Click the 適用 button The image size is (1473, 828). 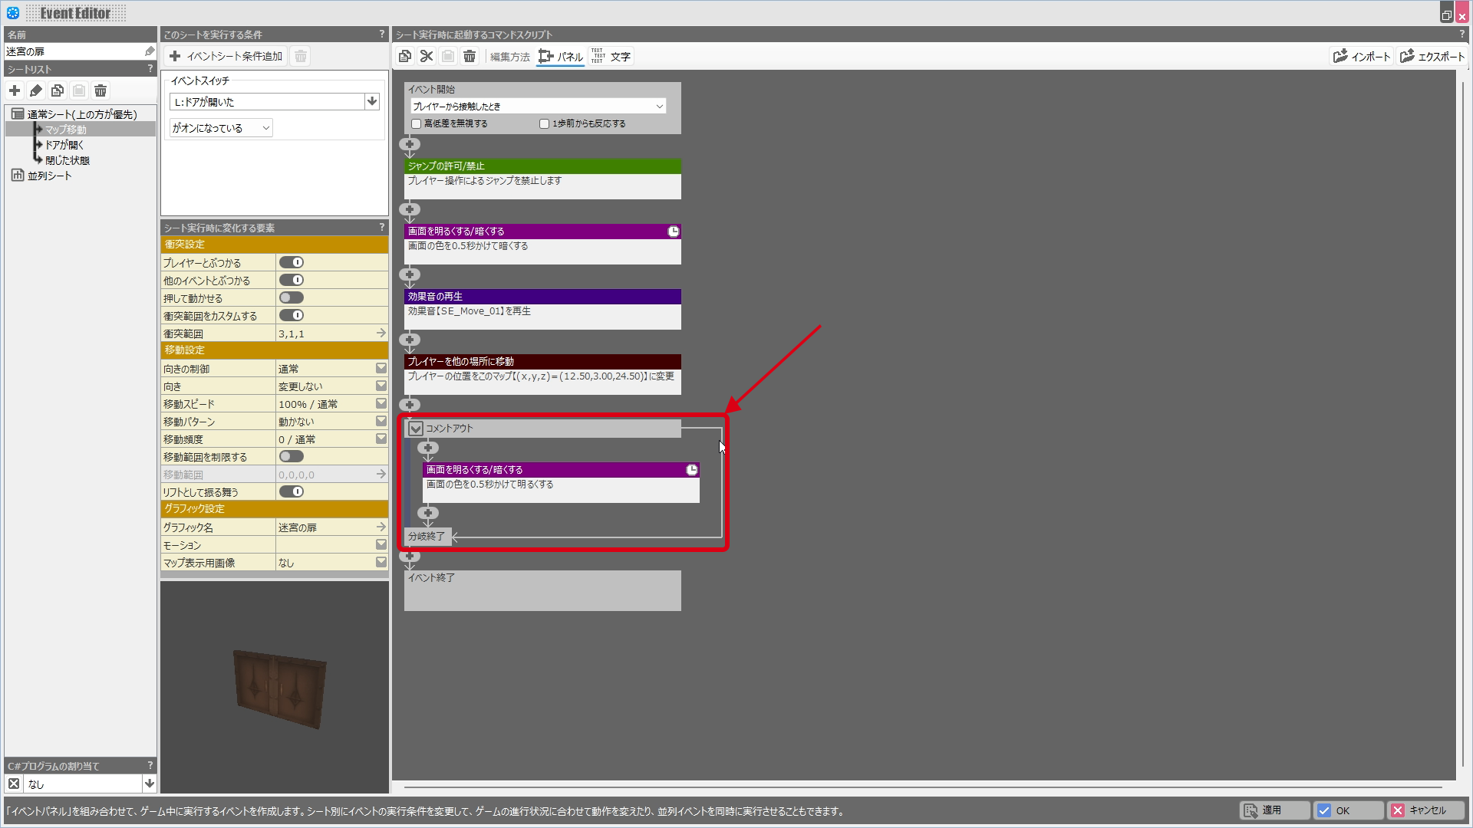[x=1275, y=810]
